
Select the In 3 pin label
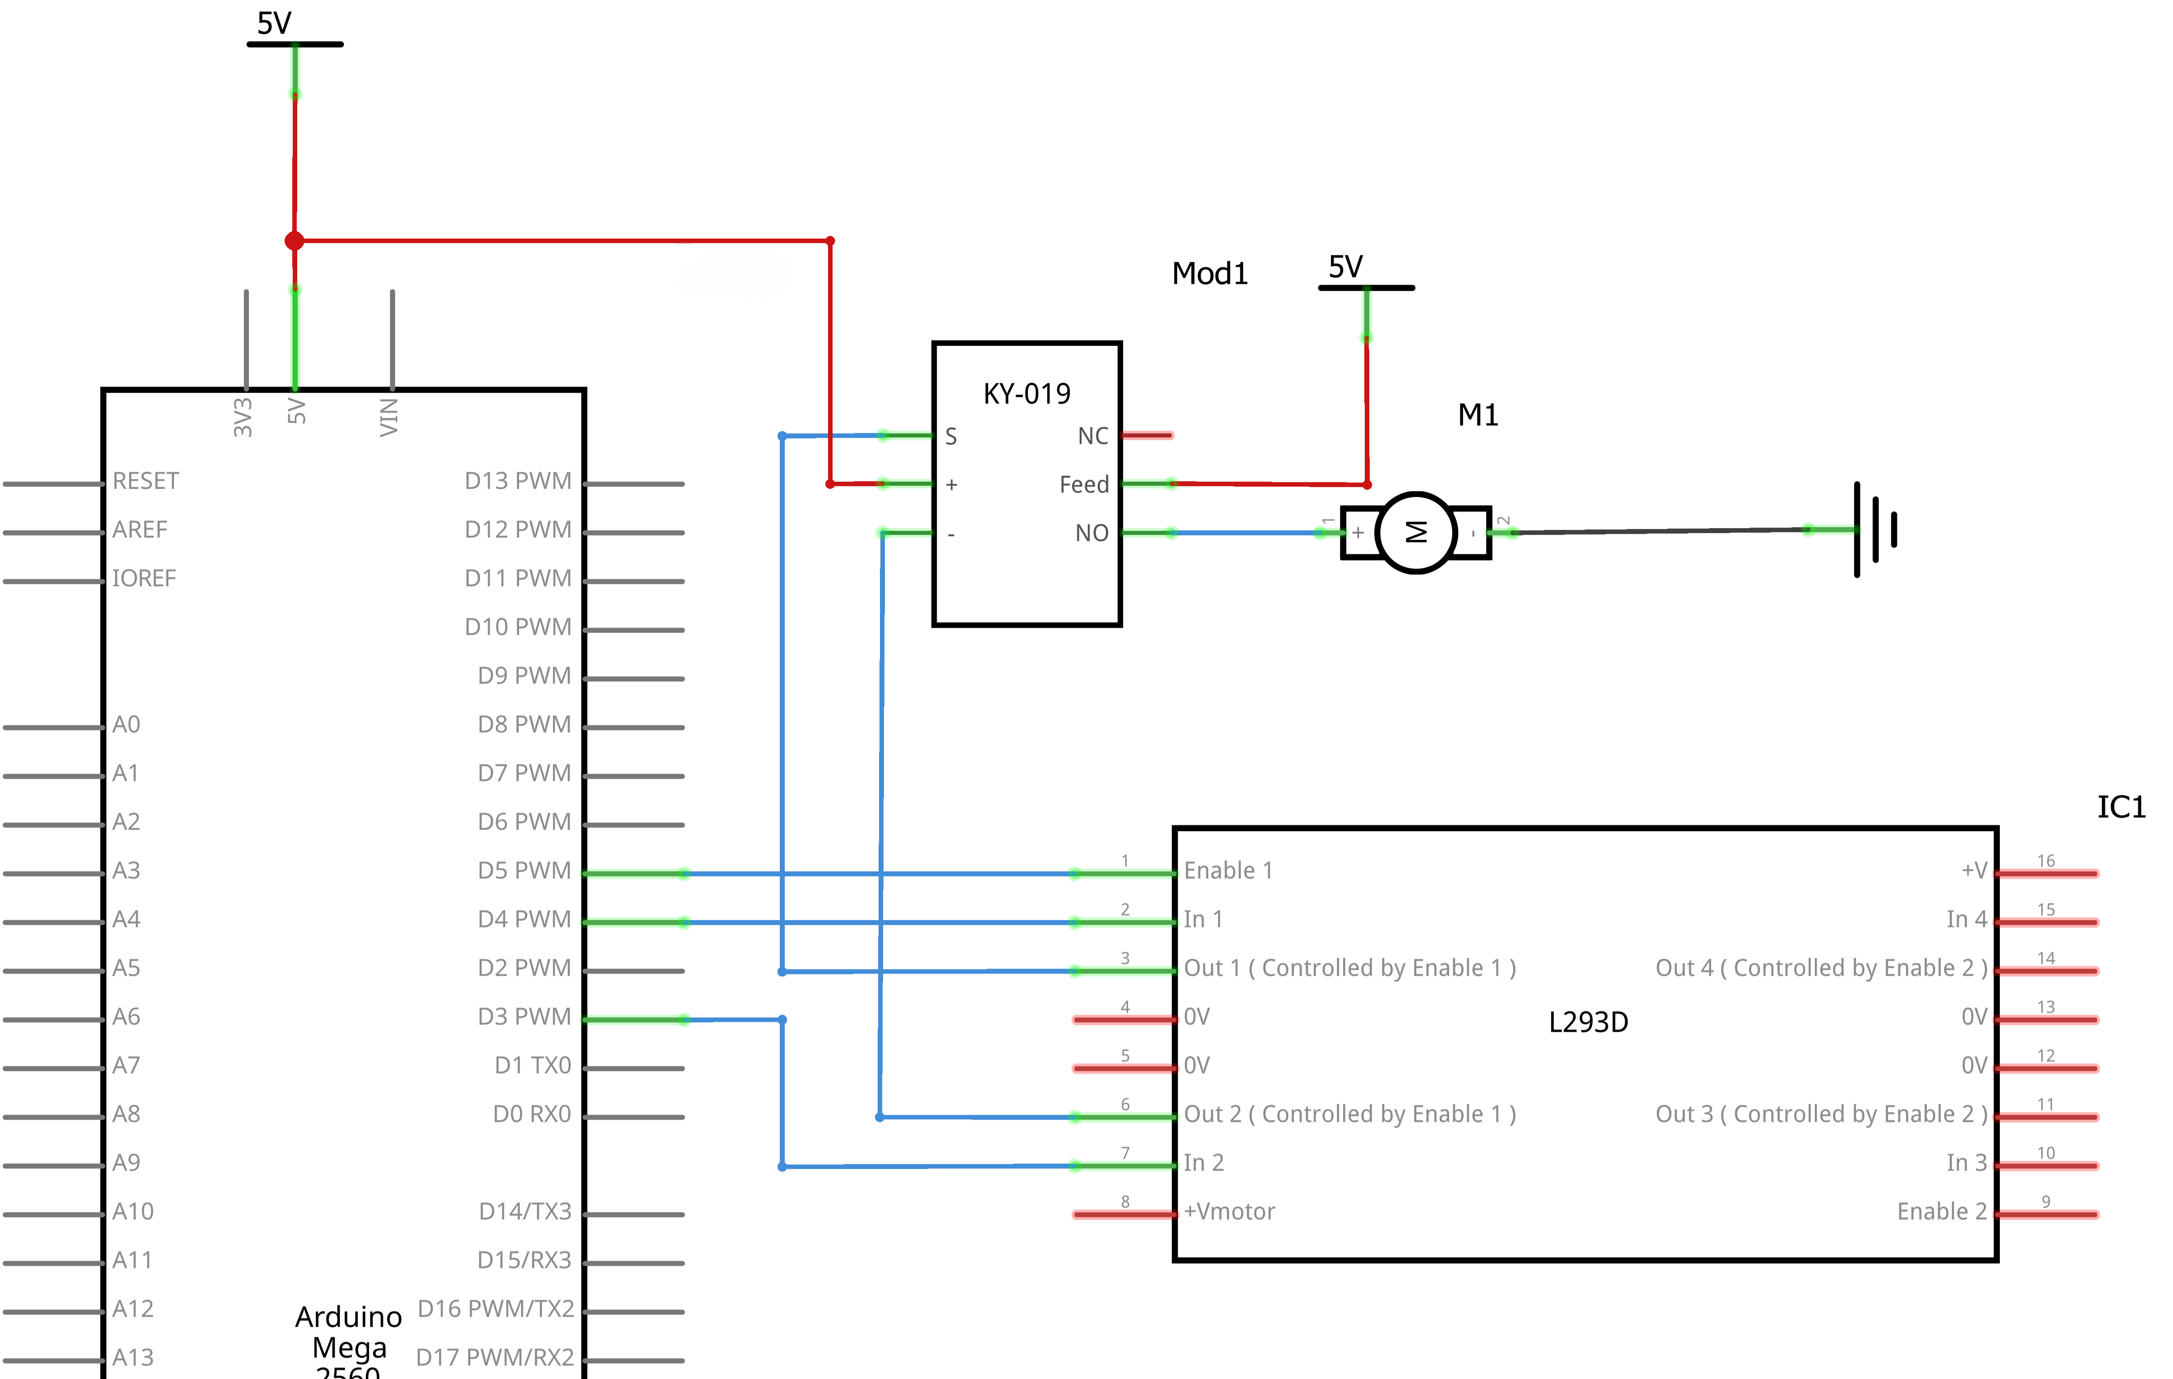(x=1967, y=1163)
